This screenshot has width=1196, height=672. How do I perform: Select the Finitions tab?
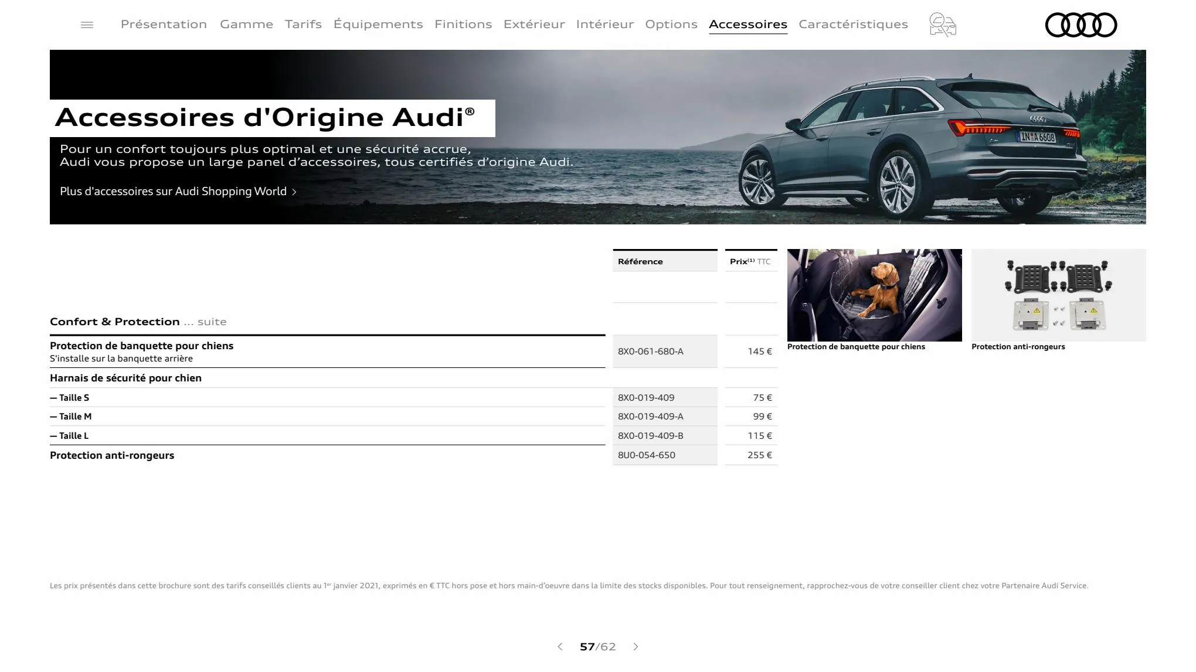pos(463,24)
